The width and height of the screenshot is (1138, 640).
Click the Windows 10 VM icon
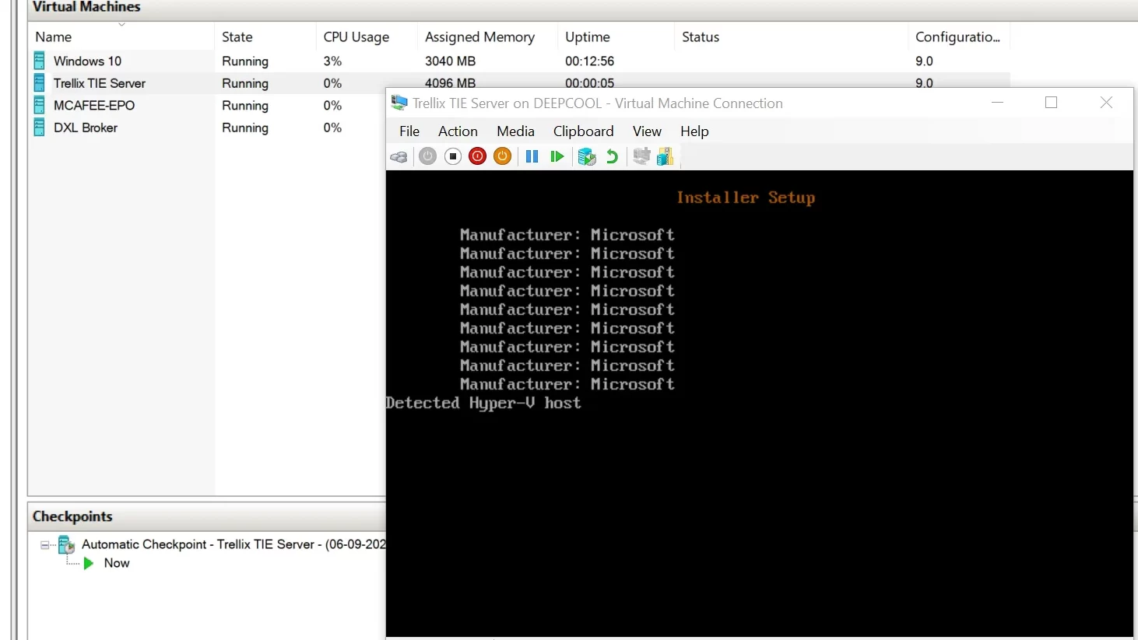pyautogui.click(x=40, y=61)
